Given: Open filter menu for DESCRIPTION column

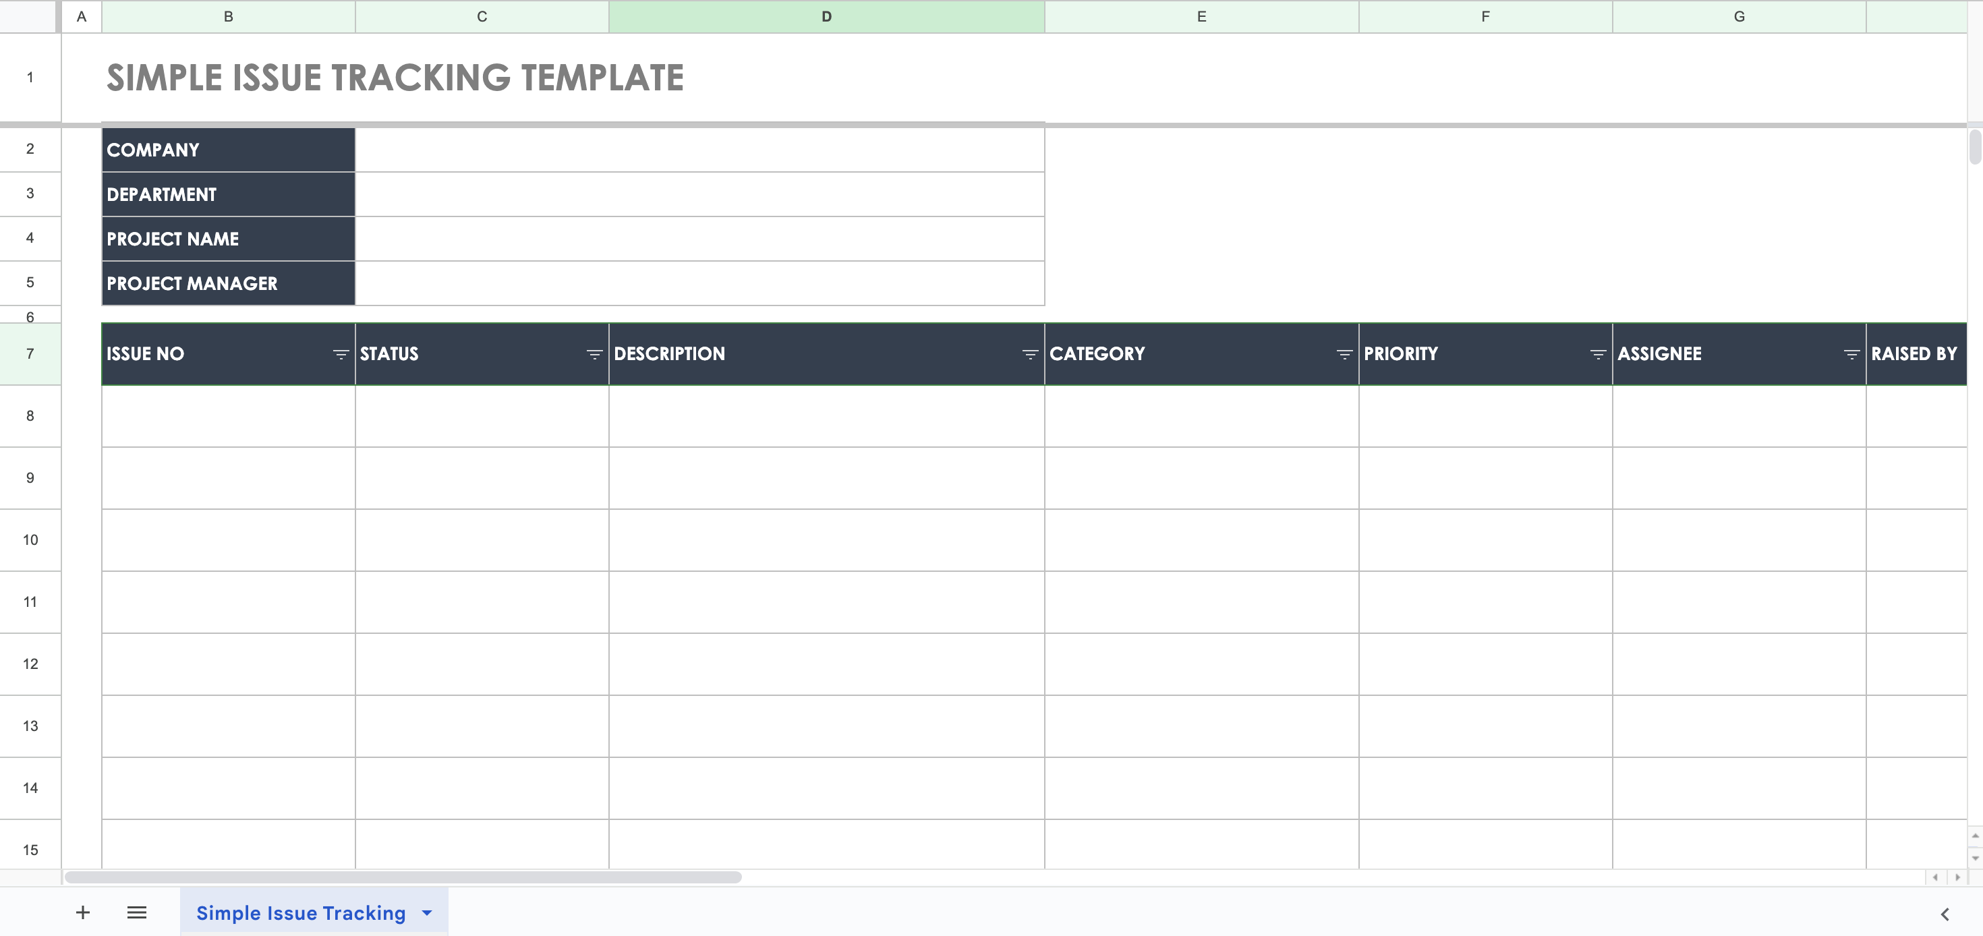Looking at the screenshot, I should point(1030,354).
